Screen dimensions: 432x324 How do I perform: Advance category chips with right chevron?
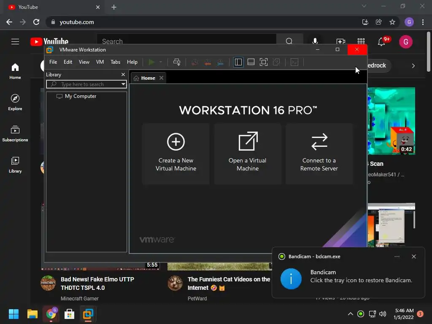point(413,66)
